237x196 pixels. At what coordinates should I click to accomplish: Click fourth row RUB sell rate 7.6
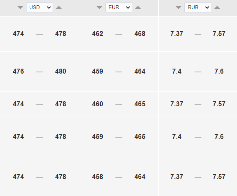pos(219,137)
